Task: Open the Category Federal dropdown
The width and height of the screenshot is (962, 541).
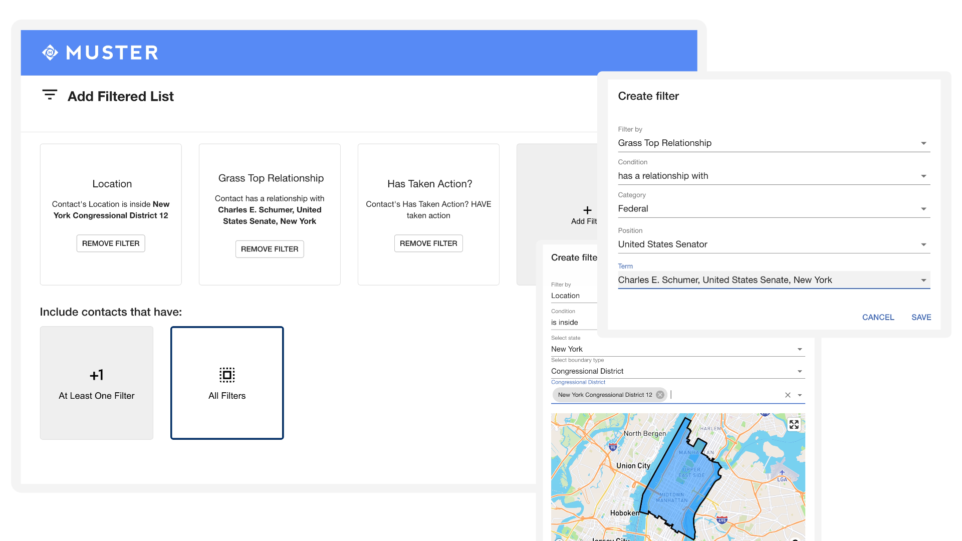Action: click(774, 209)
